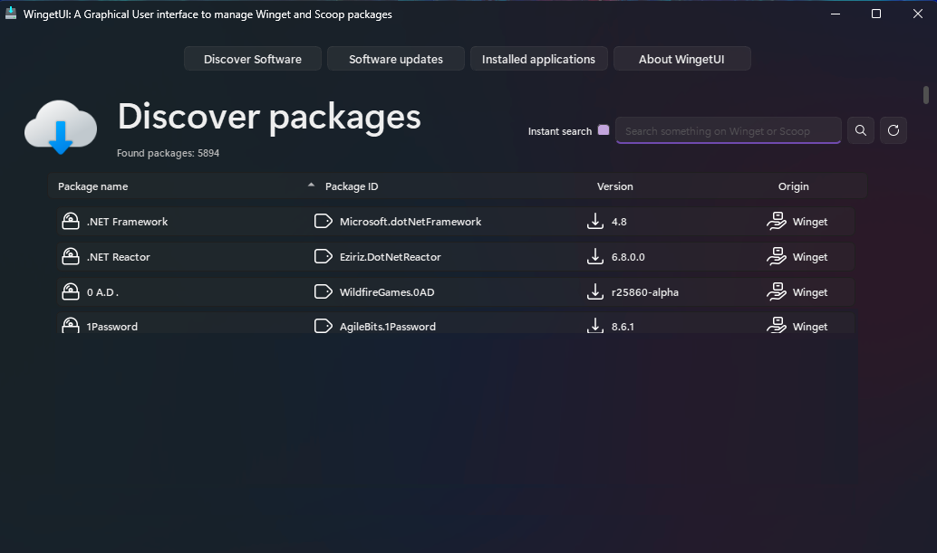Click the Eziriz.DotNetReactor package ID
This screenshot has width=937, height=553.
[x=391, y=257]
